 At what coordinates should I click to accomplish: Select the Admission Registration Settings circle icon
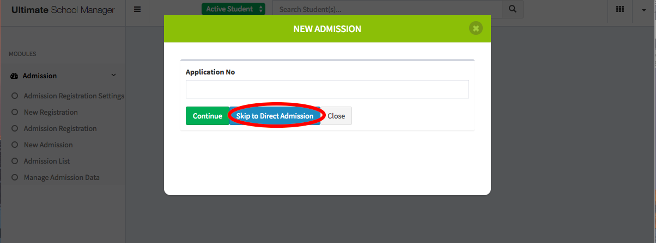coord(15,96)
